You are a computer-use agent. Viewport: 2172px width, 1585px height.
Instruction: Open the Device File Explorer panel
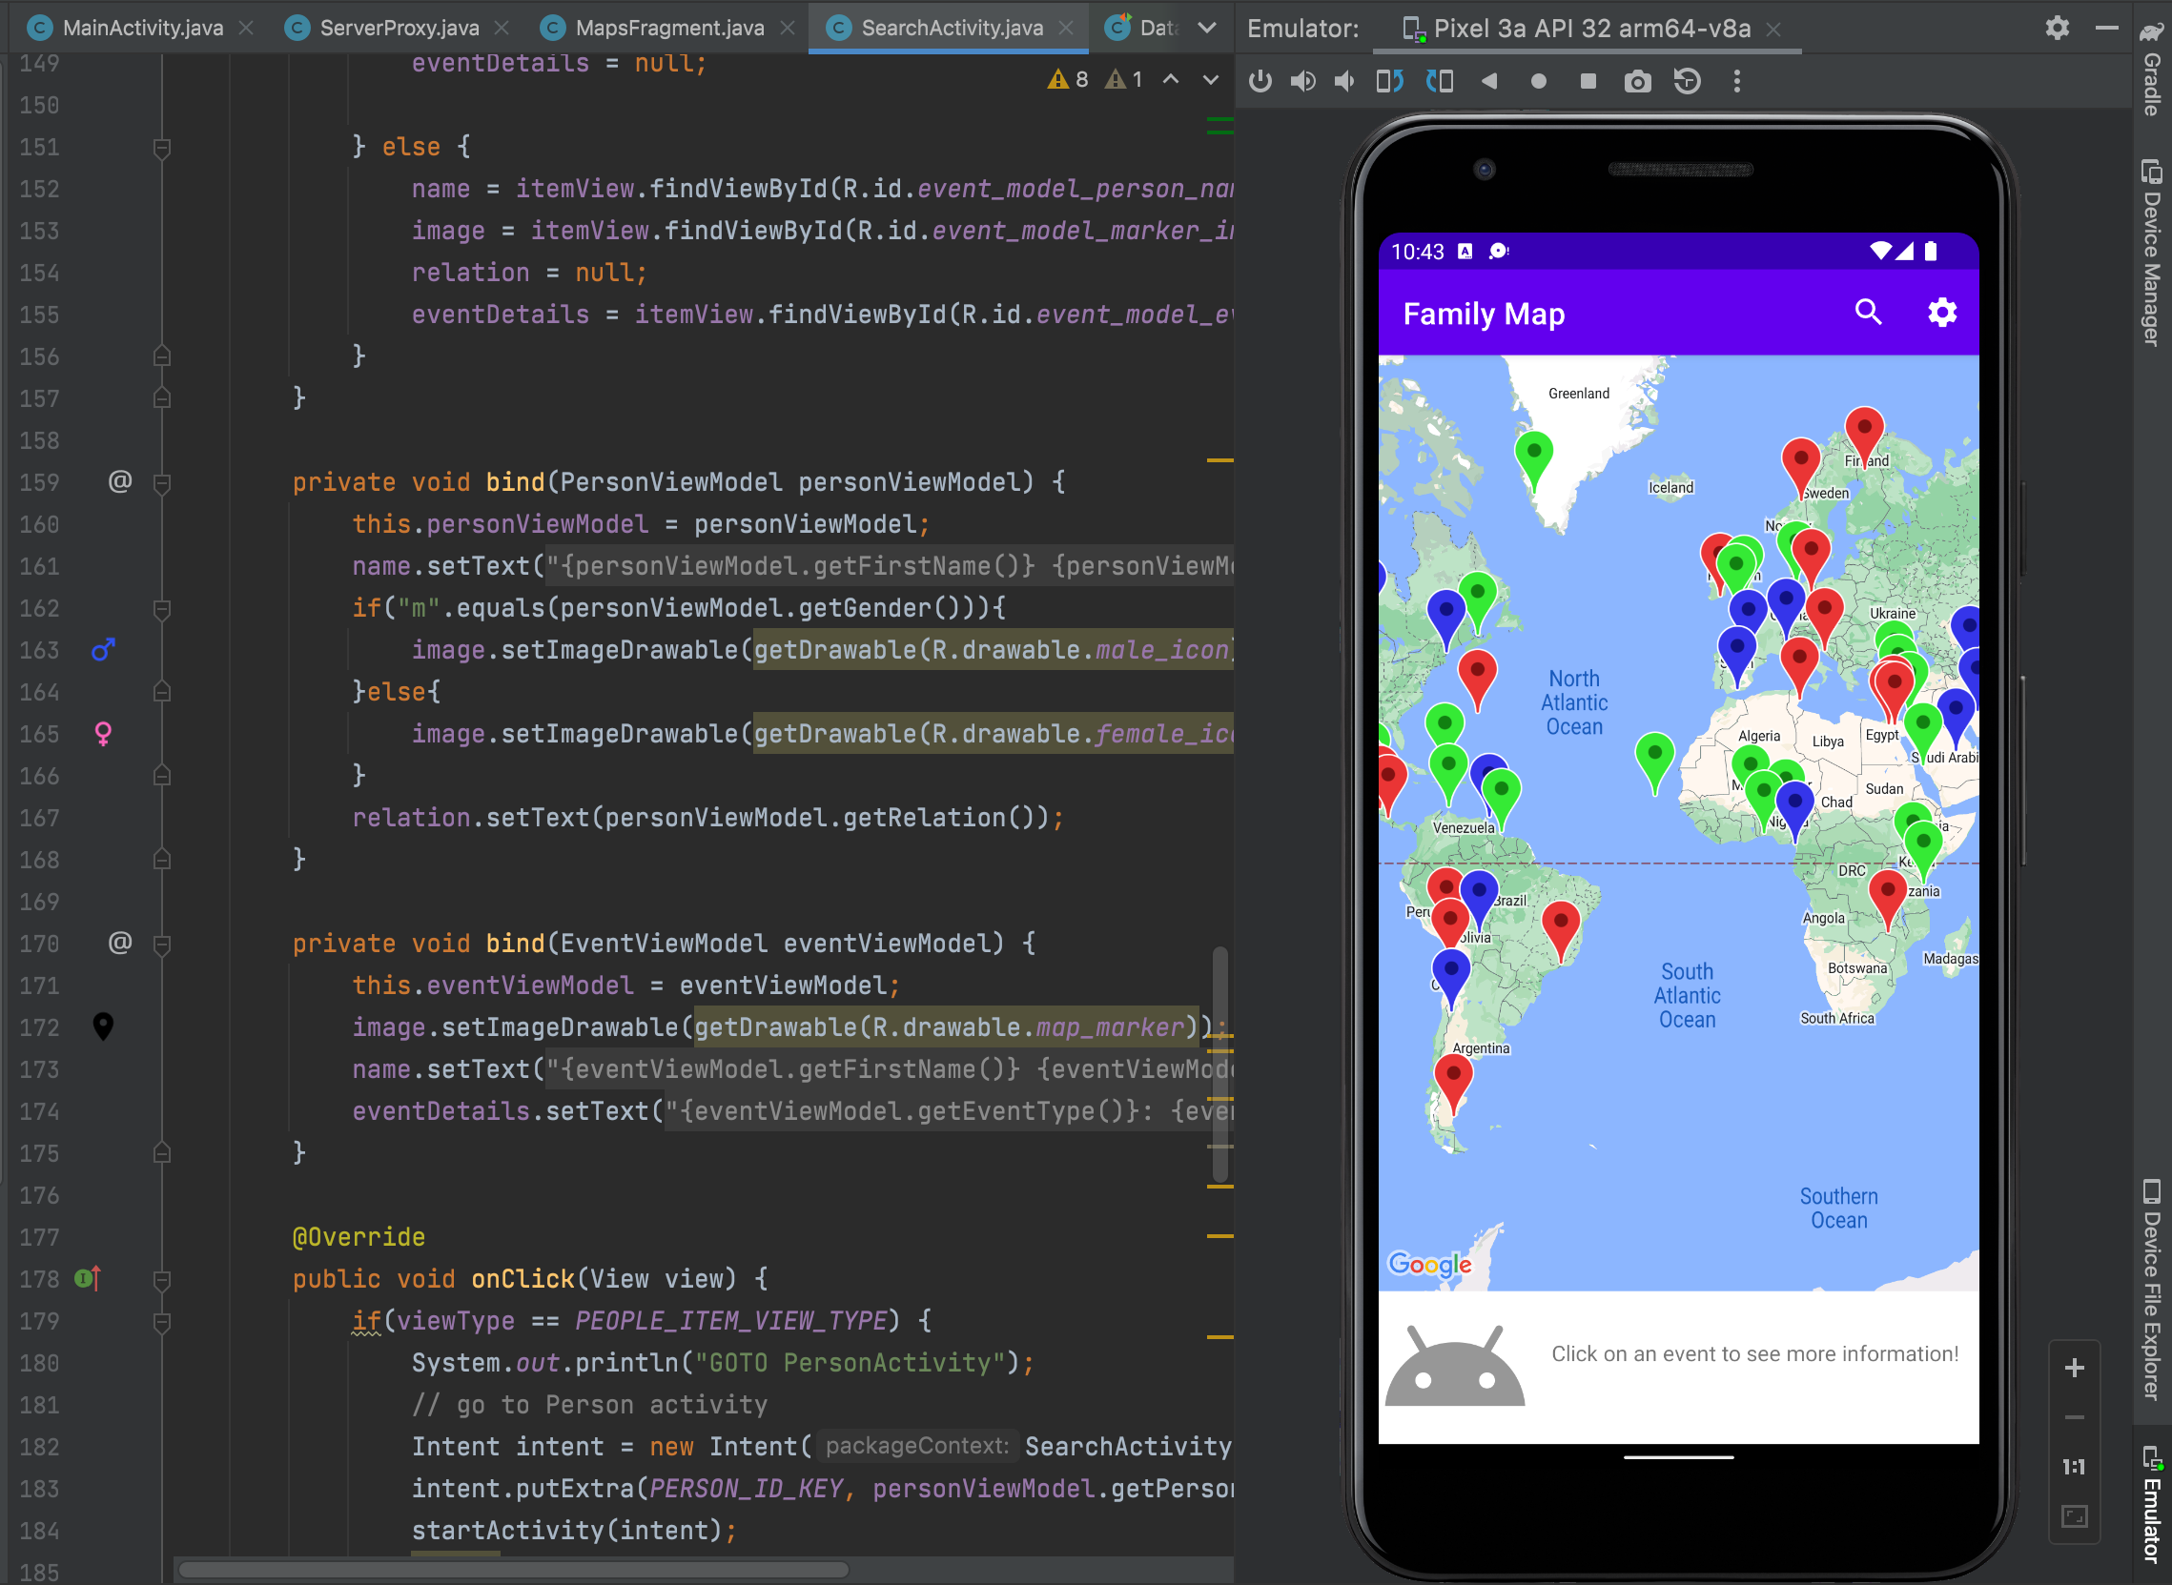tap(2151, 1289)
